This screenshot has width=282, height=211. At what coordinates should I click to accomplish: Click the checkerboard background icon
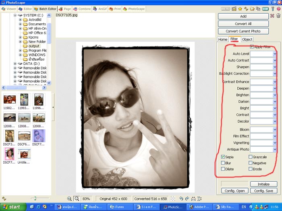pyautogui.click(x=173, y=199)
